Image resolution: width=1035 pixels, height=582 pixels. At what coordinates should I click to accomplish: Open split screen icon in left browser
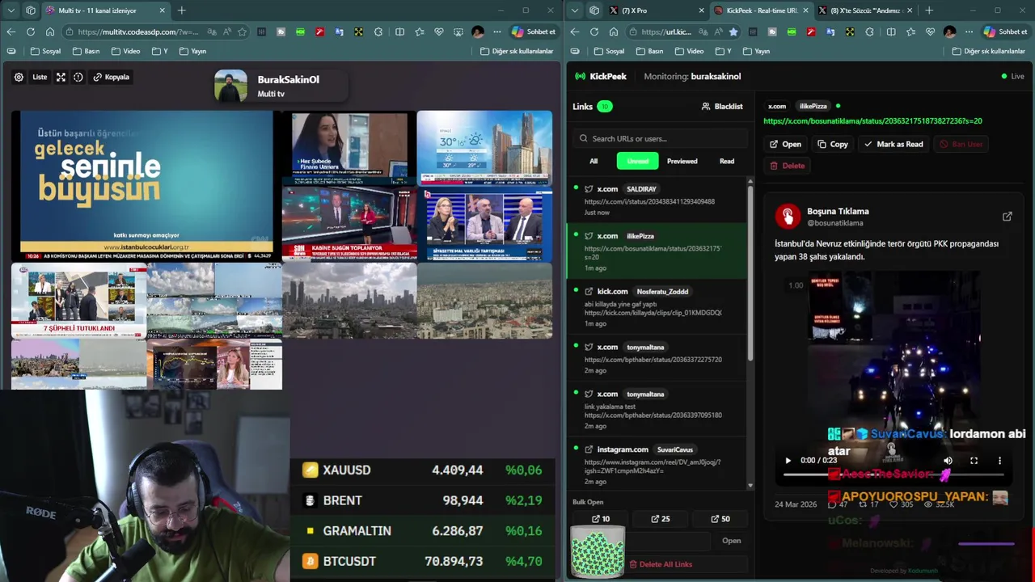point(399,32)
